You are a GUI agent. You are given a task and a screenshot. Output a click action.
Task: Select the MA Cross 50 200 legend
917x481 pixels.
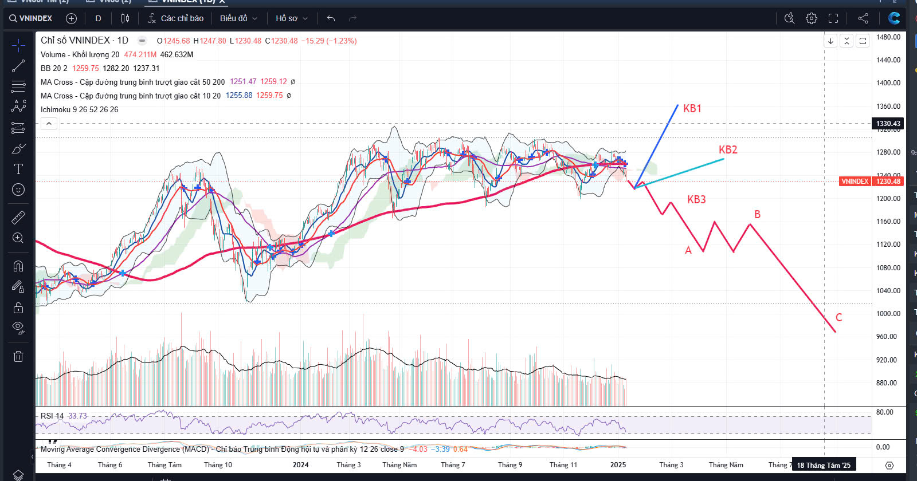(132, 82)
